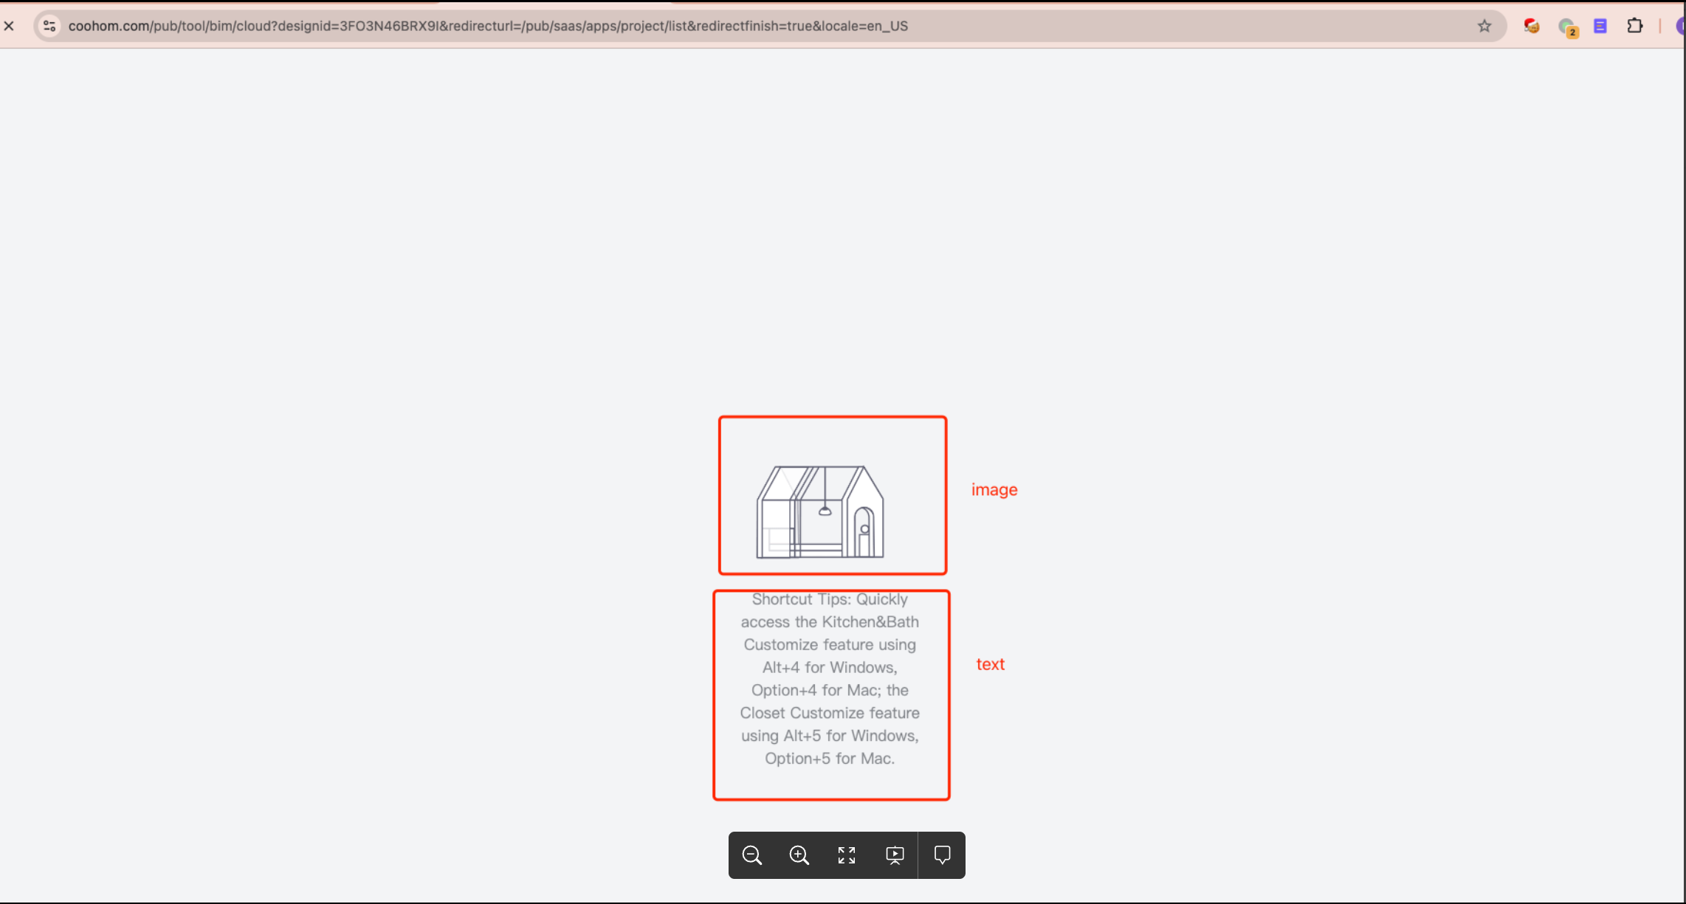Open the comment speech bubble tool
The image size is (1686, 904).
pos(942,855)
